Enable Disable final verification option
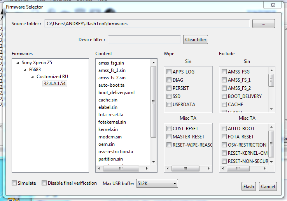 point(44,183)
